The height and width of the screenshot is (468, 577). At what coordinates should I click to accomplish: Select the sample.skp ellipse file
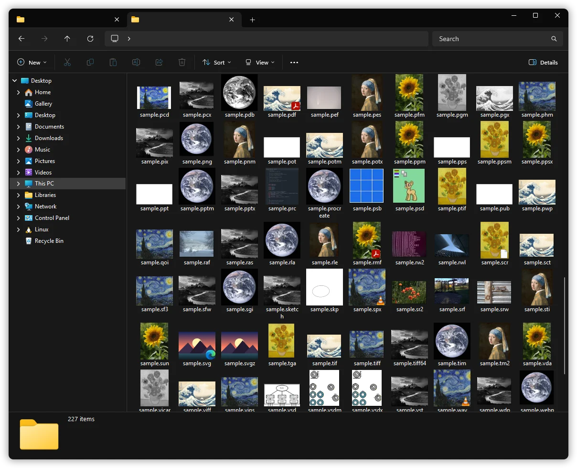(324, 287)
